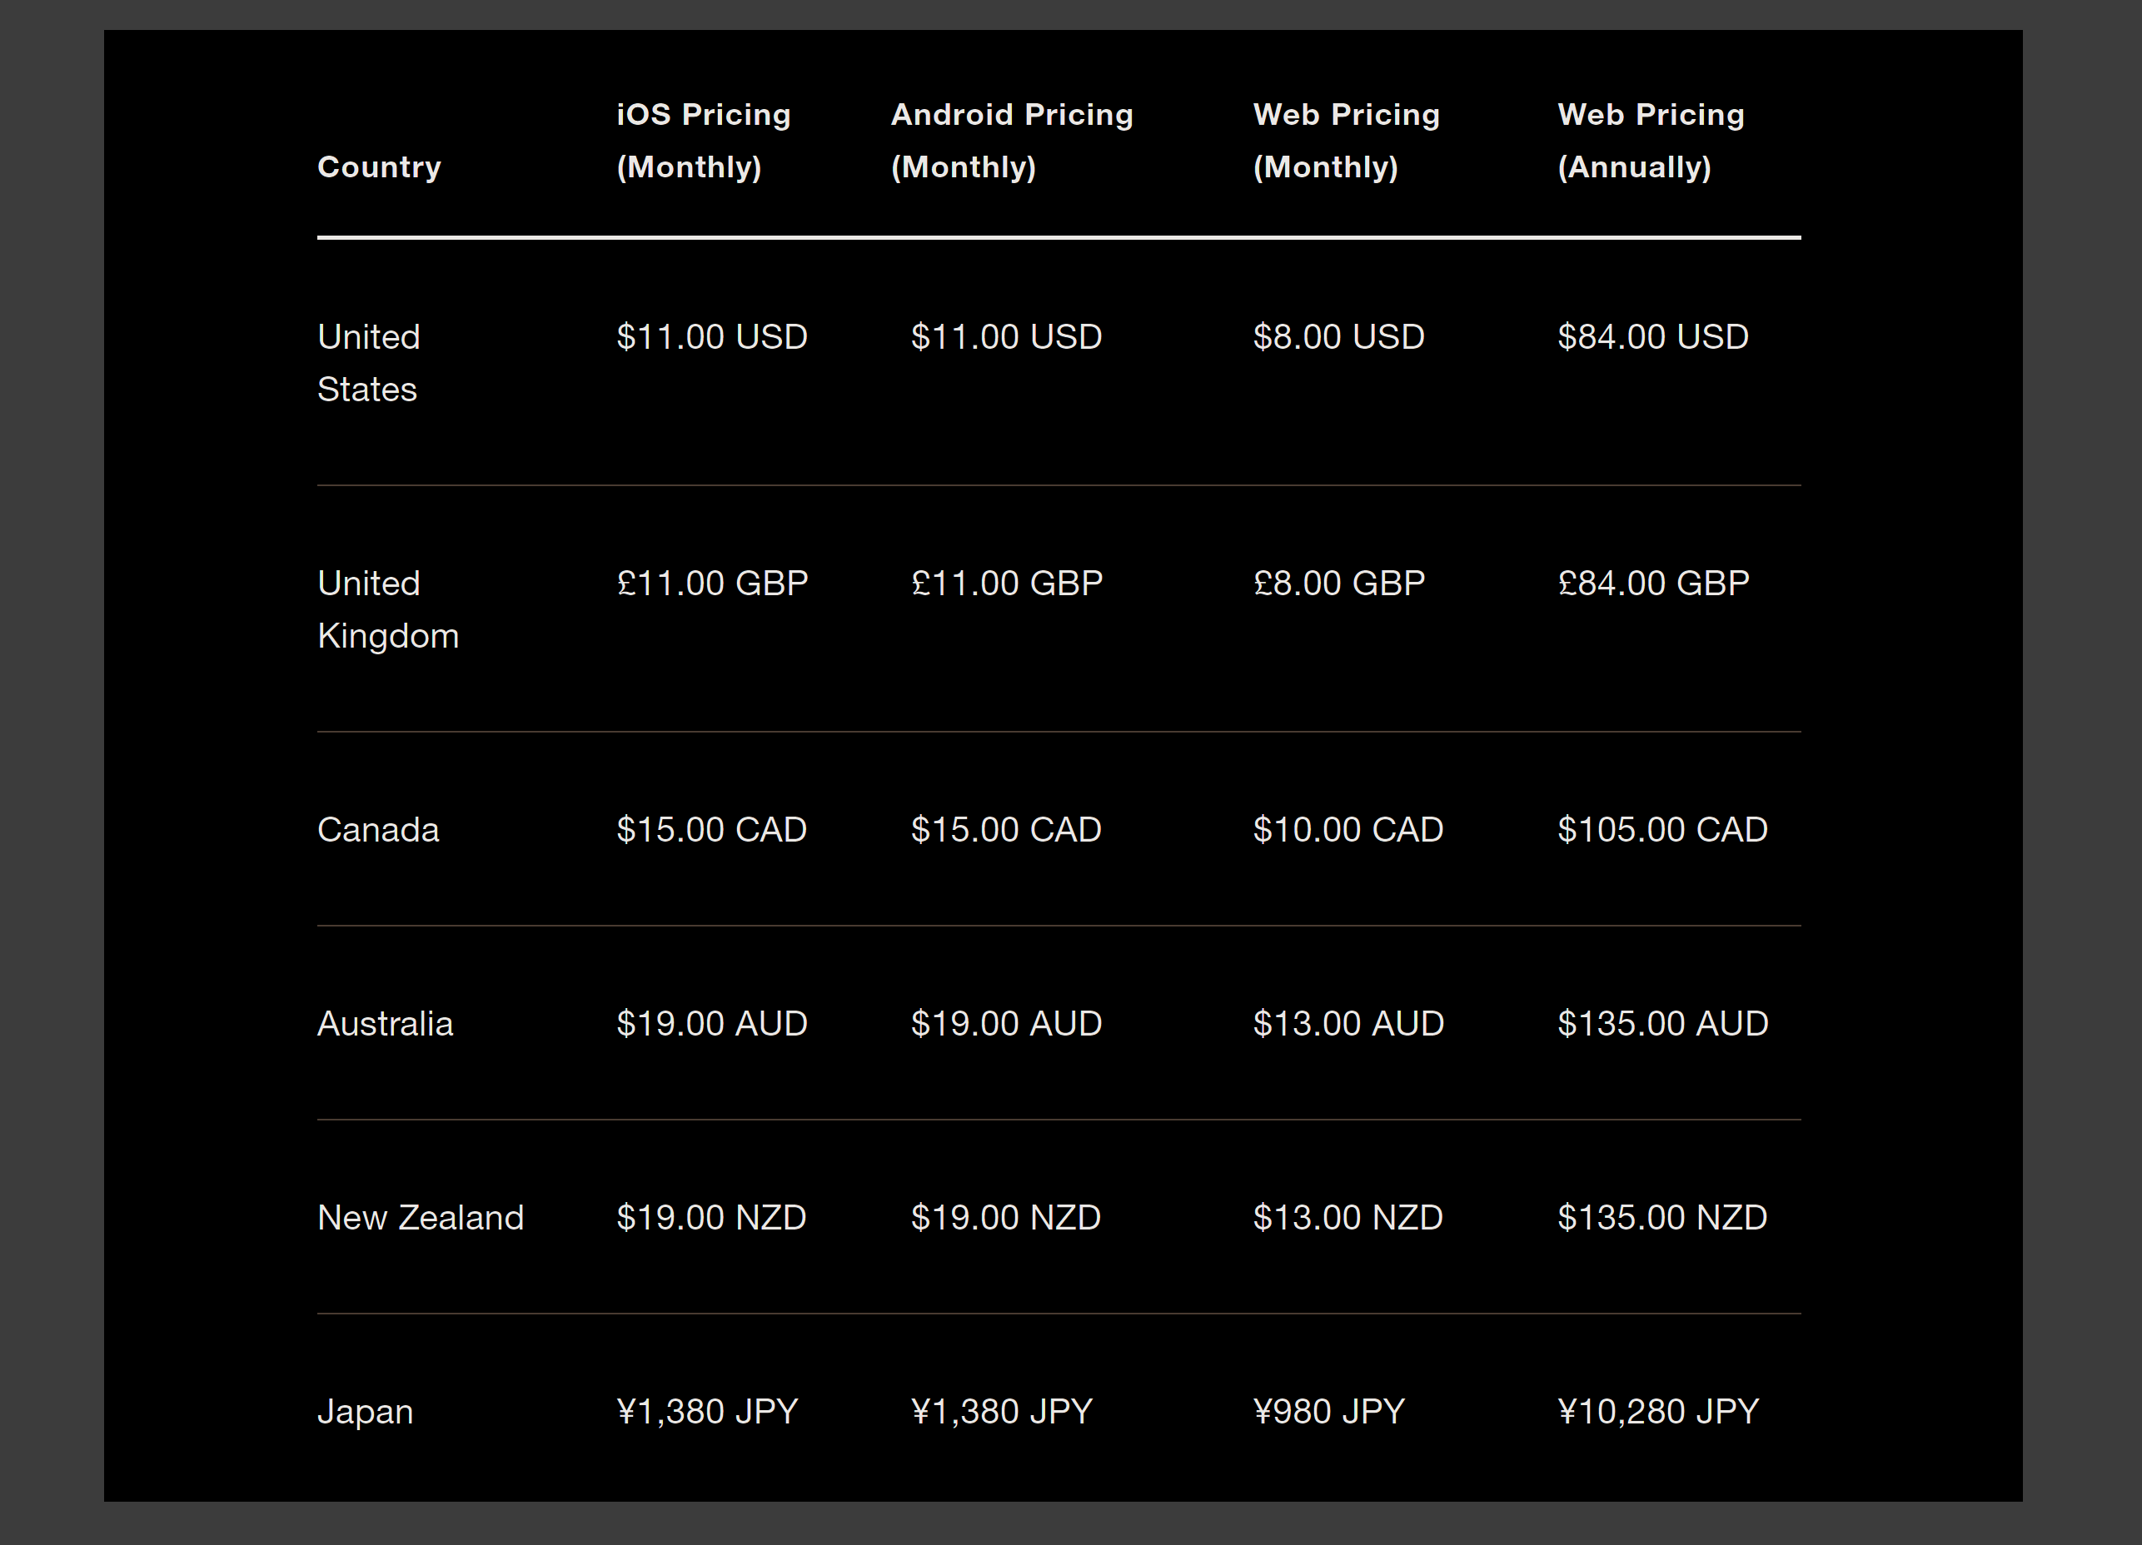2142x1545 pixels.
Task: Select the Web Pricing (Monthly) header
Action: point(1346,141)
